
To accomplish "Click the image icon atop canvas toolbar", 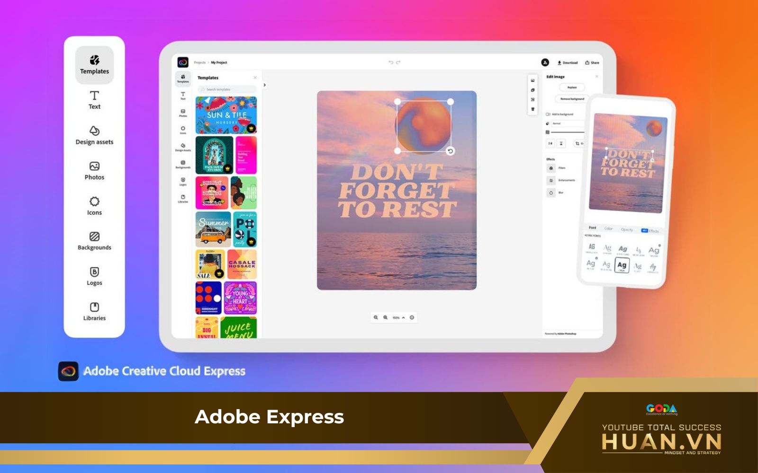I will (x=533, y=81).
